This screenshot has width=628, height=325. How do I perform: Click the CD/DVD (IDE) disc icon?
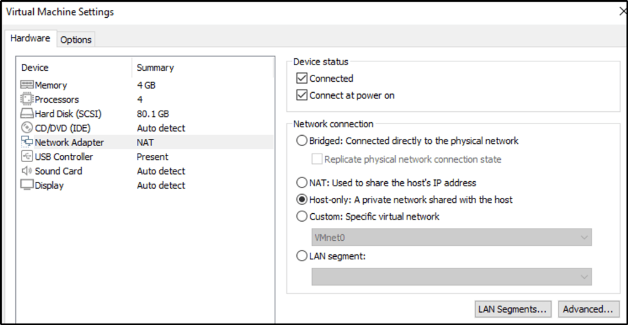[27, 128]
